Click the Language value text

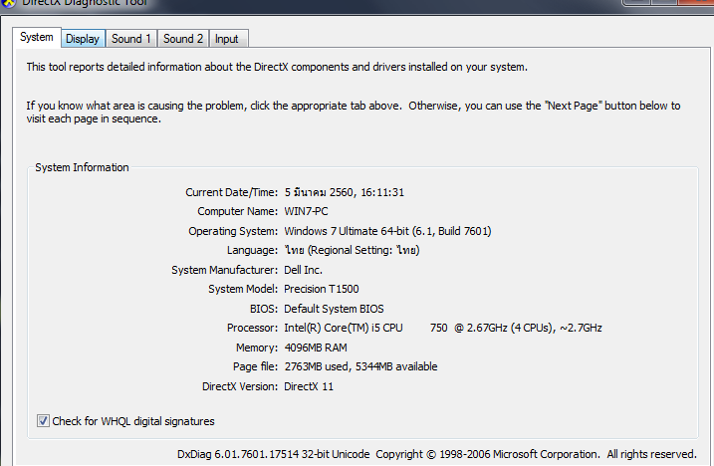click(x=352, y=250)
